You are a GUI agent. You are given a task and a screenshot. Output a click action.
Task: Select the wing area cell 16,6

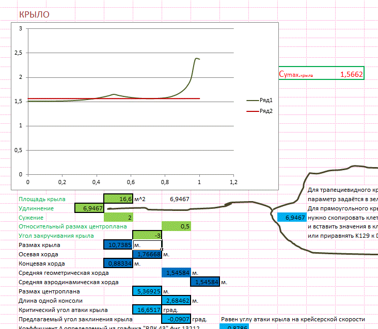click(118, 199)
